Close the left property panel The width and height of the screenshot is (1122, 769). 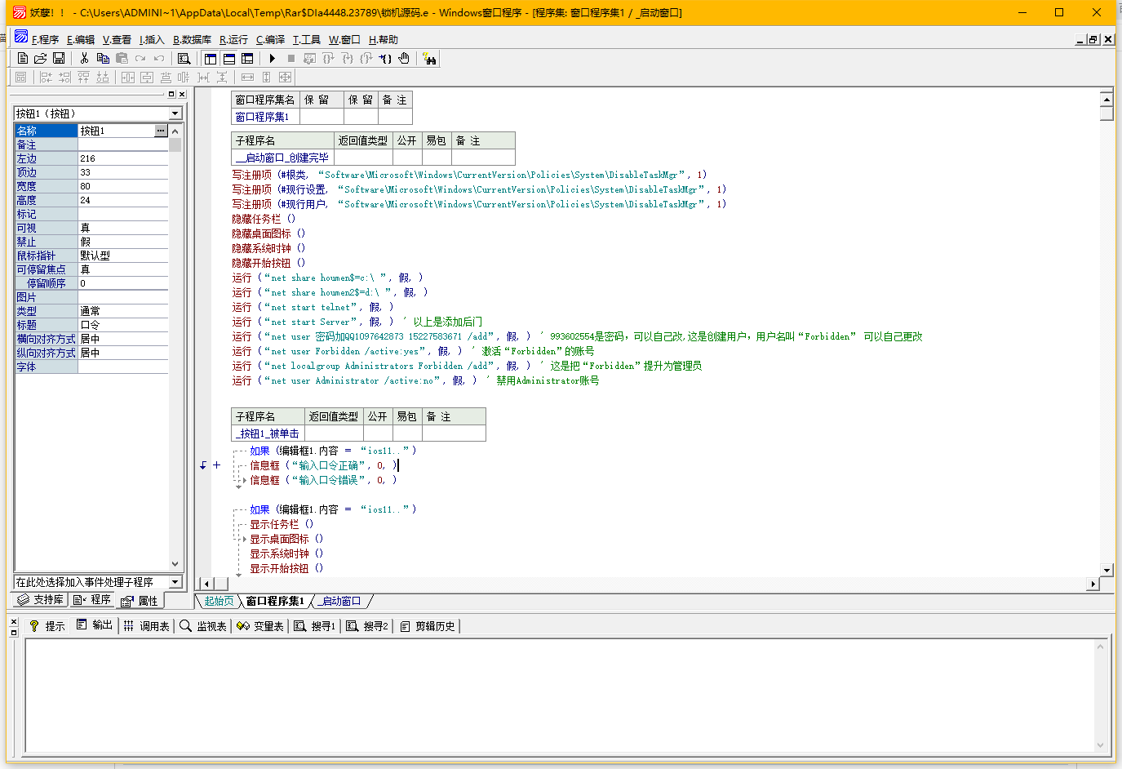point(182,94)
